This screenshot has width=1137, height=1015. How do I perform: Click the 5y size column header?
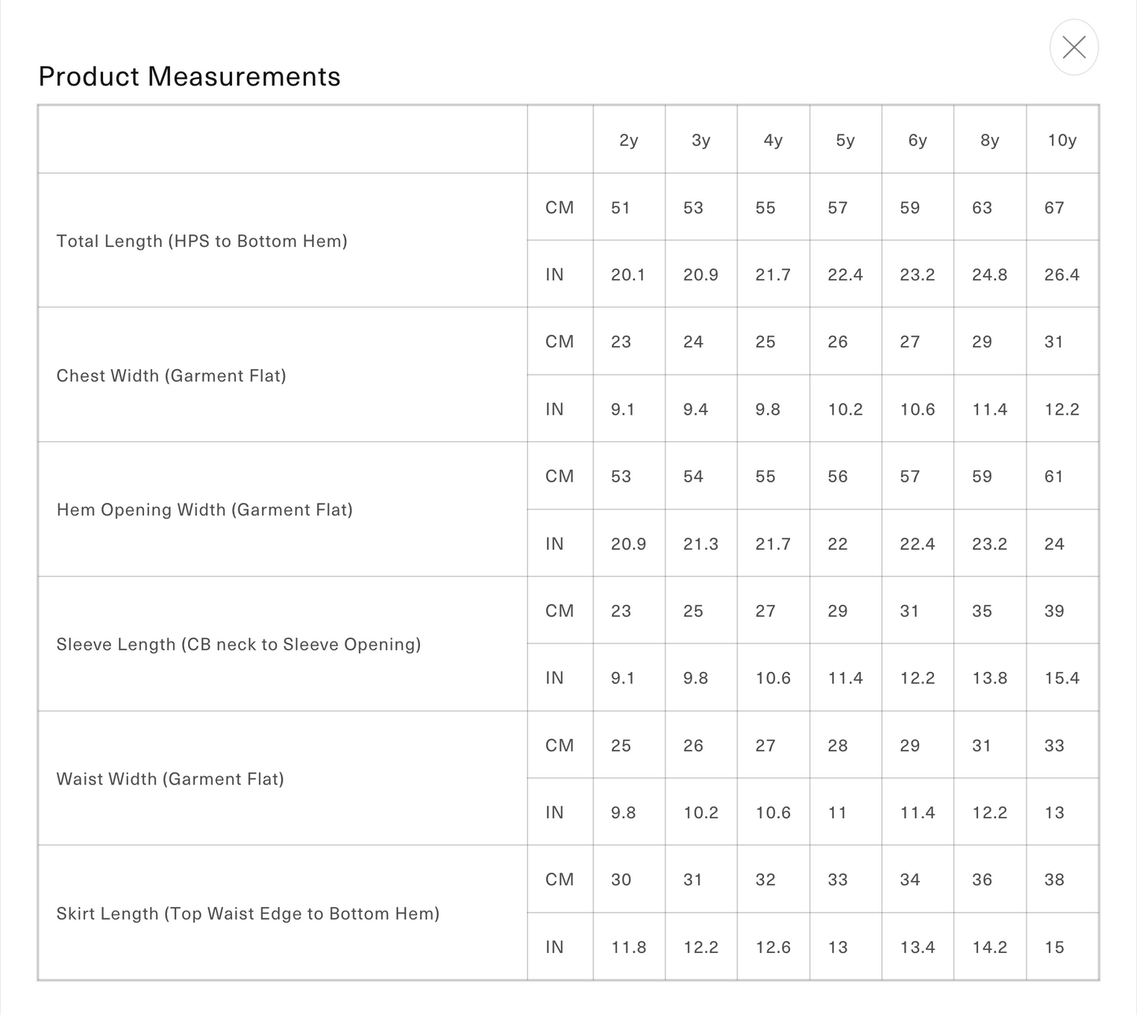pyautogui.click(x=845, y=140)
